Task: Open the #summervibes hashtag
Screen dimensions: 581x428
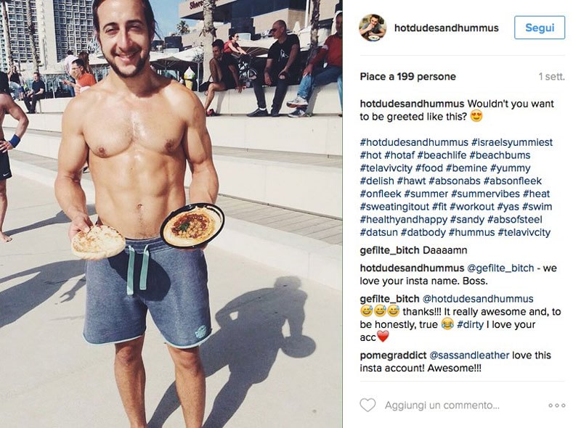Action: pyautogui.click(x=485, y=194)
